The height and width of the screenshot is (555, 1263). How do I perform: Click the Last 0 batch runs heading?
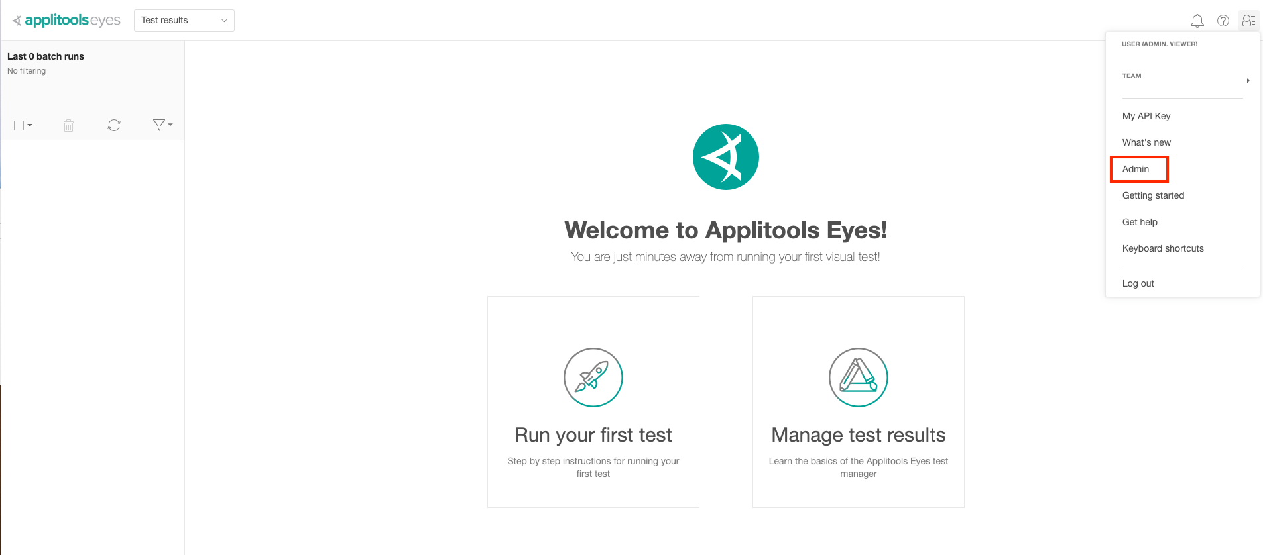point(46,56)
